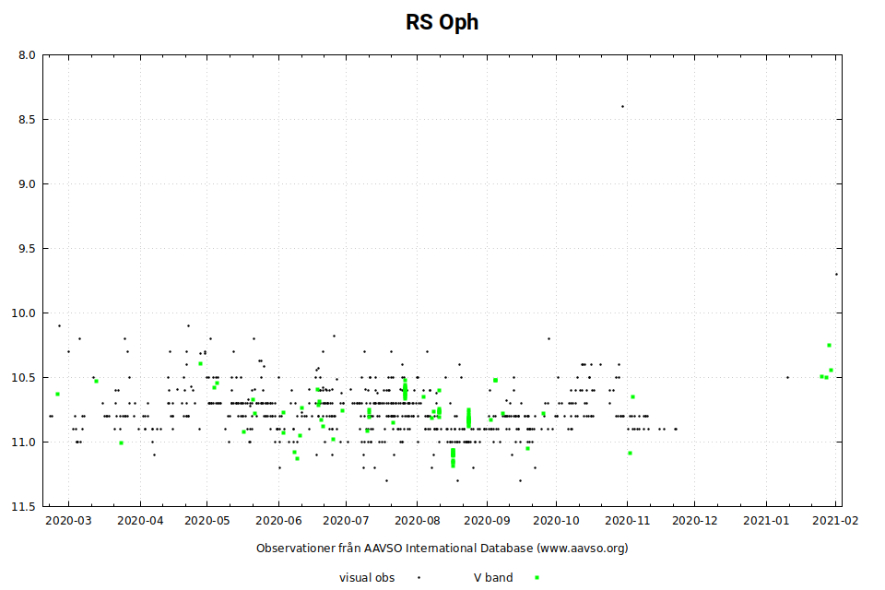Click the green V band legend marker

tap(537, 577)
